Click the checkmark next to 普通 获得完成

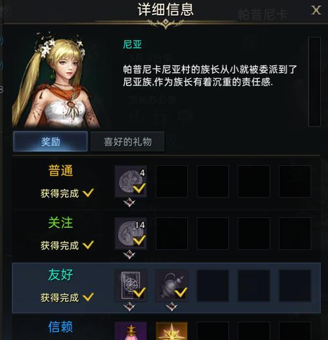[88, 193]
